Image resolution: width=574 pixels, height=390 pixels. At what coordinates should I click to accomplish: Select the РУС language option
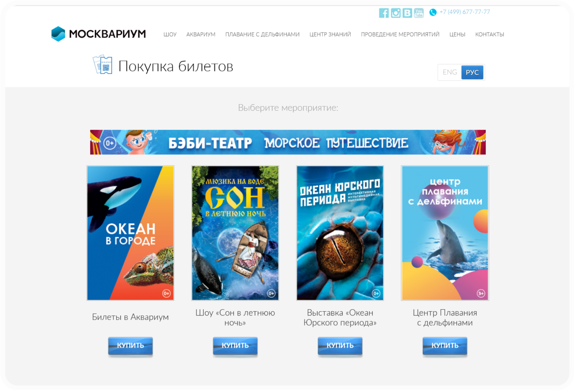[472, 72]
